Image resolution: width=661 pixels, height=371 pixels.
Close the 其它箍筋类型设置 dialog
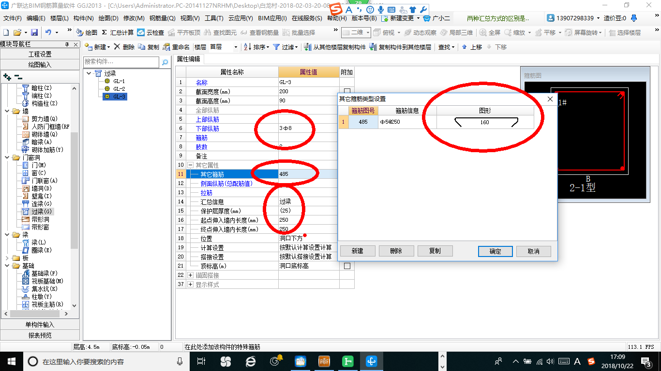(x=550, y=99)
